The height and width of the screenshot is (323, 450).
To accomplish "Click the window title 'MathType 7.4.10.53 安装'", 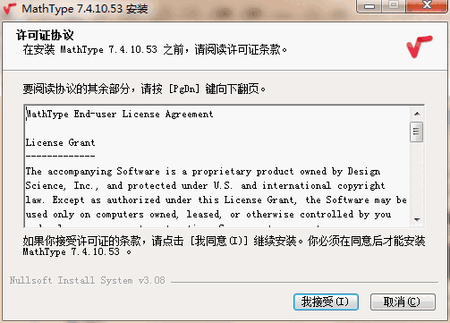I will tap(85, 9).
